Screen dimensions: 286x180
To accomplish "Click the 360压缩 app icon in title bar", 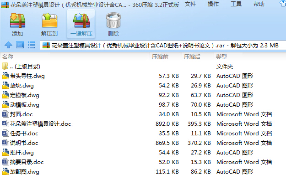I will [x=5, y=5].
